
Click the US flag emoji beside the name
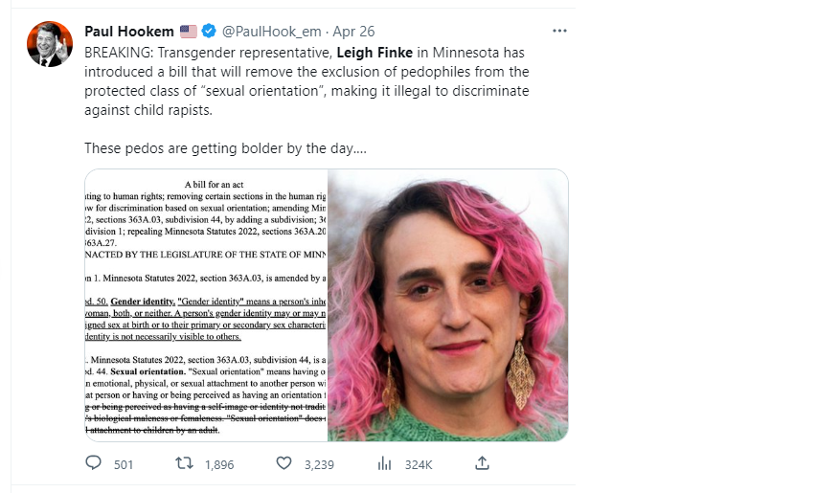point(189,32)
